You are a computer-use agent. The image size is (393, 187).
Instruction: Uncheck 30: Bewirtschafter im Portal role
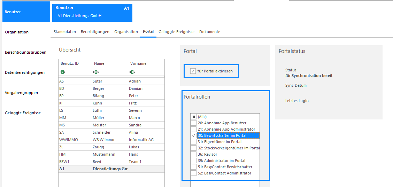coord(193,135)
